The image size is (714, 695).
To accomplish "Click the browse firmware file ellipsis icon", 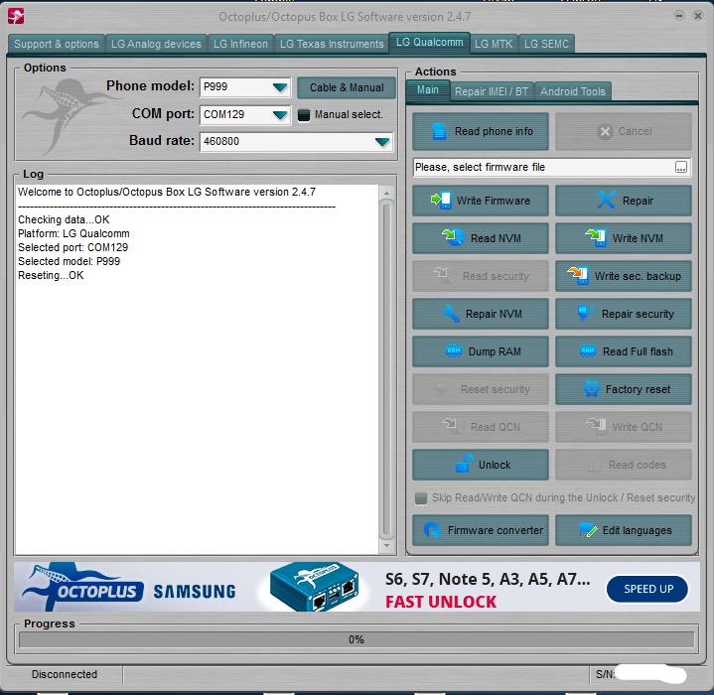I will point(681,167).
